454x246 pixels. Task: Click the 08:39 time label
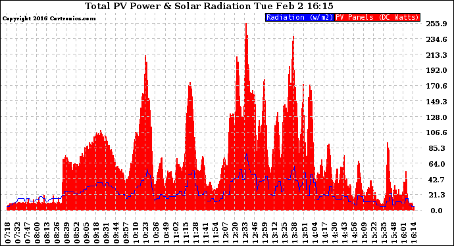coord(67,233)
